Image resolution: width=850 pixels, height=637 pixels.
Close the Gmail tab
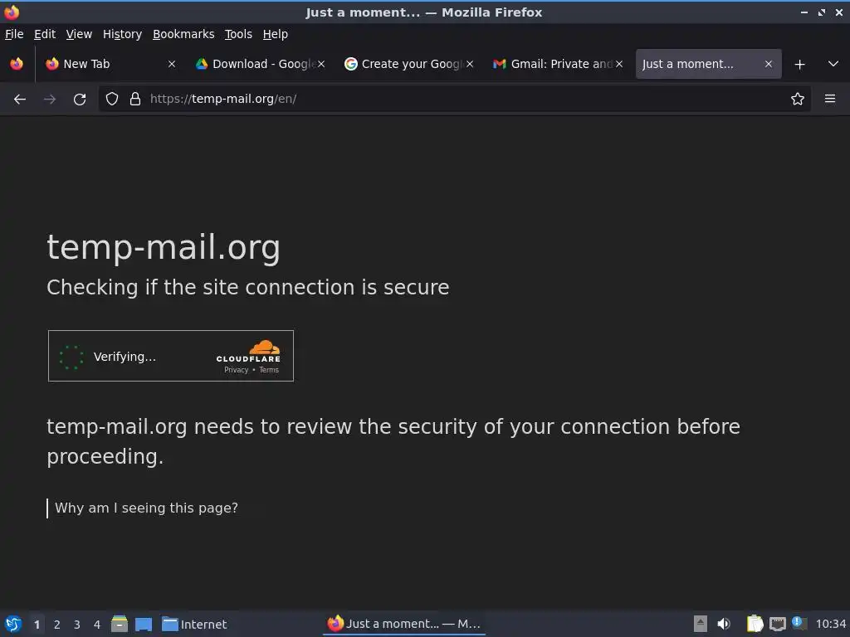[619, 64]
